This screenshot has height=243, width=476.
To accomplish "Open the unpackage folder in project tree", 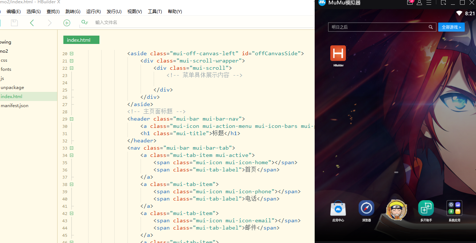I will 12,88.
